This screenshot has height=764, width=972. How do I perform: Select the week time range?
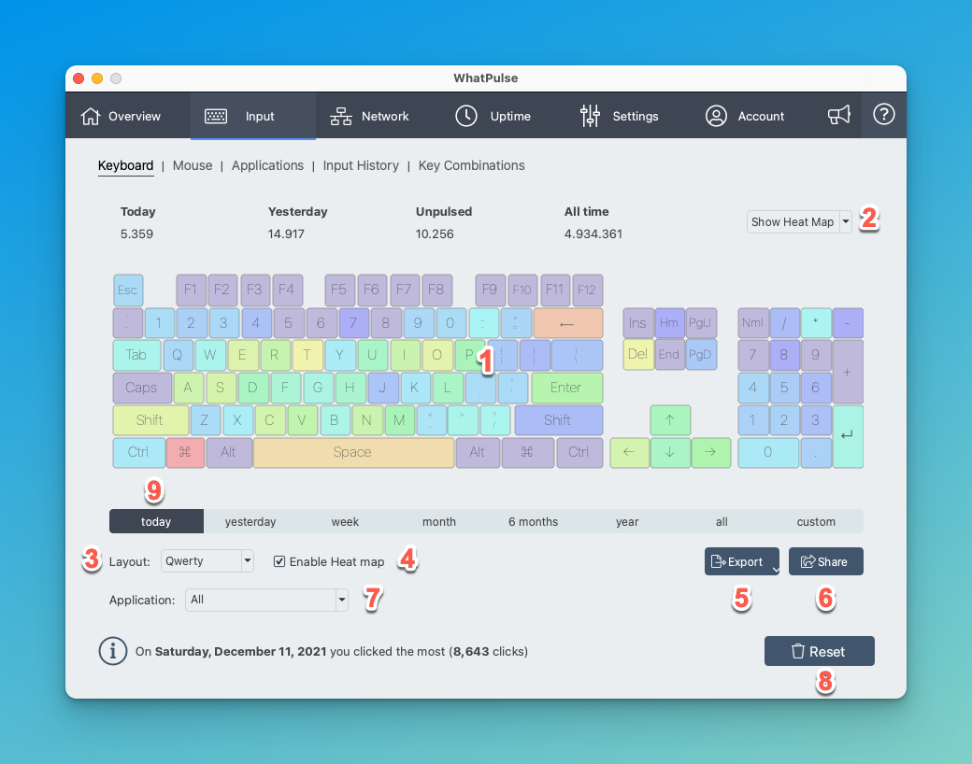point(345,522)
